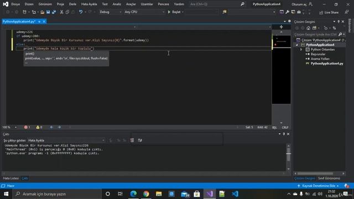Screen dimensions: 354x199
Task: Close the PythonApplication4.py tab
Action: (44, 22)
